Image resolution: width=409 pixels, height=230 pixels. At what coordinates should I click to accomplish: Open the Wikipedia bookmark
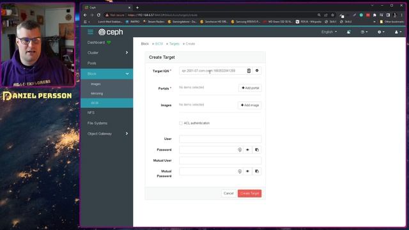click(309, 22)
